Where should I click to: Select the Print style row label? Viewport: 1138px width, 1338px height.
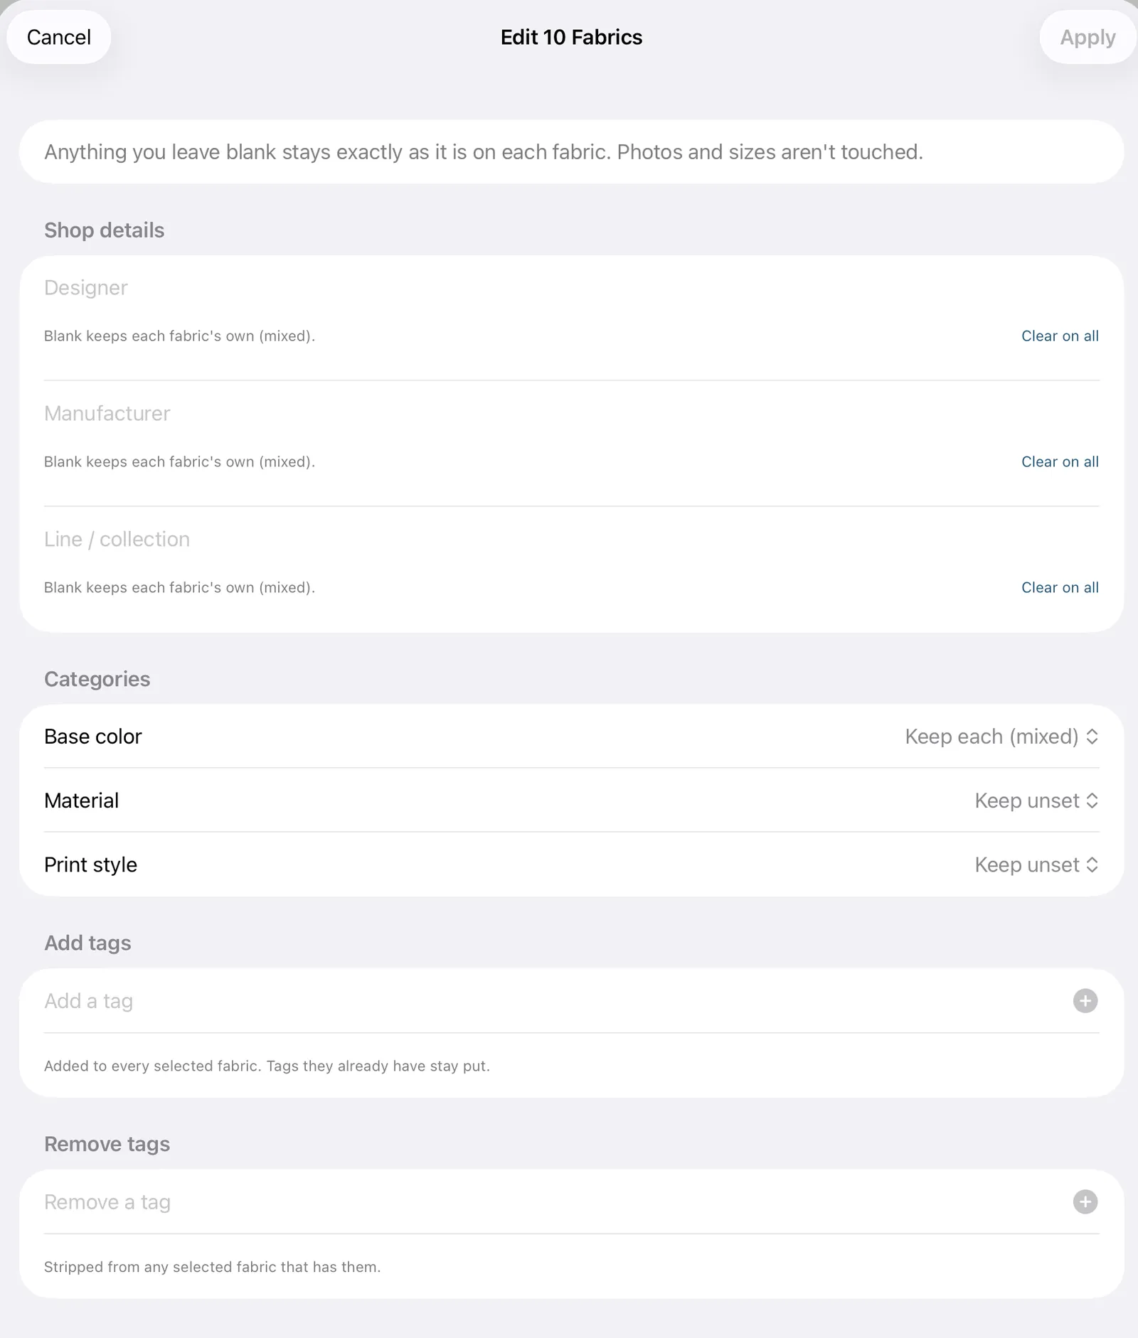pyautogui.click(x=91, y=865)
